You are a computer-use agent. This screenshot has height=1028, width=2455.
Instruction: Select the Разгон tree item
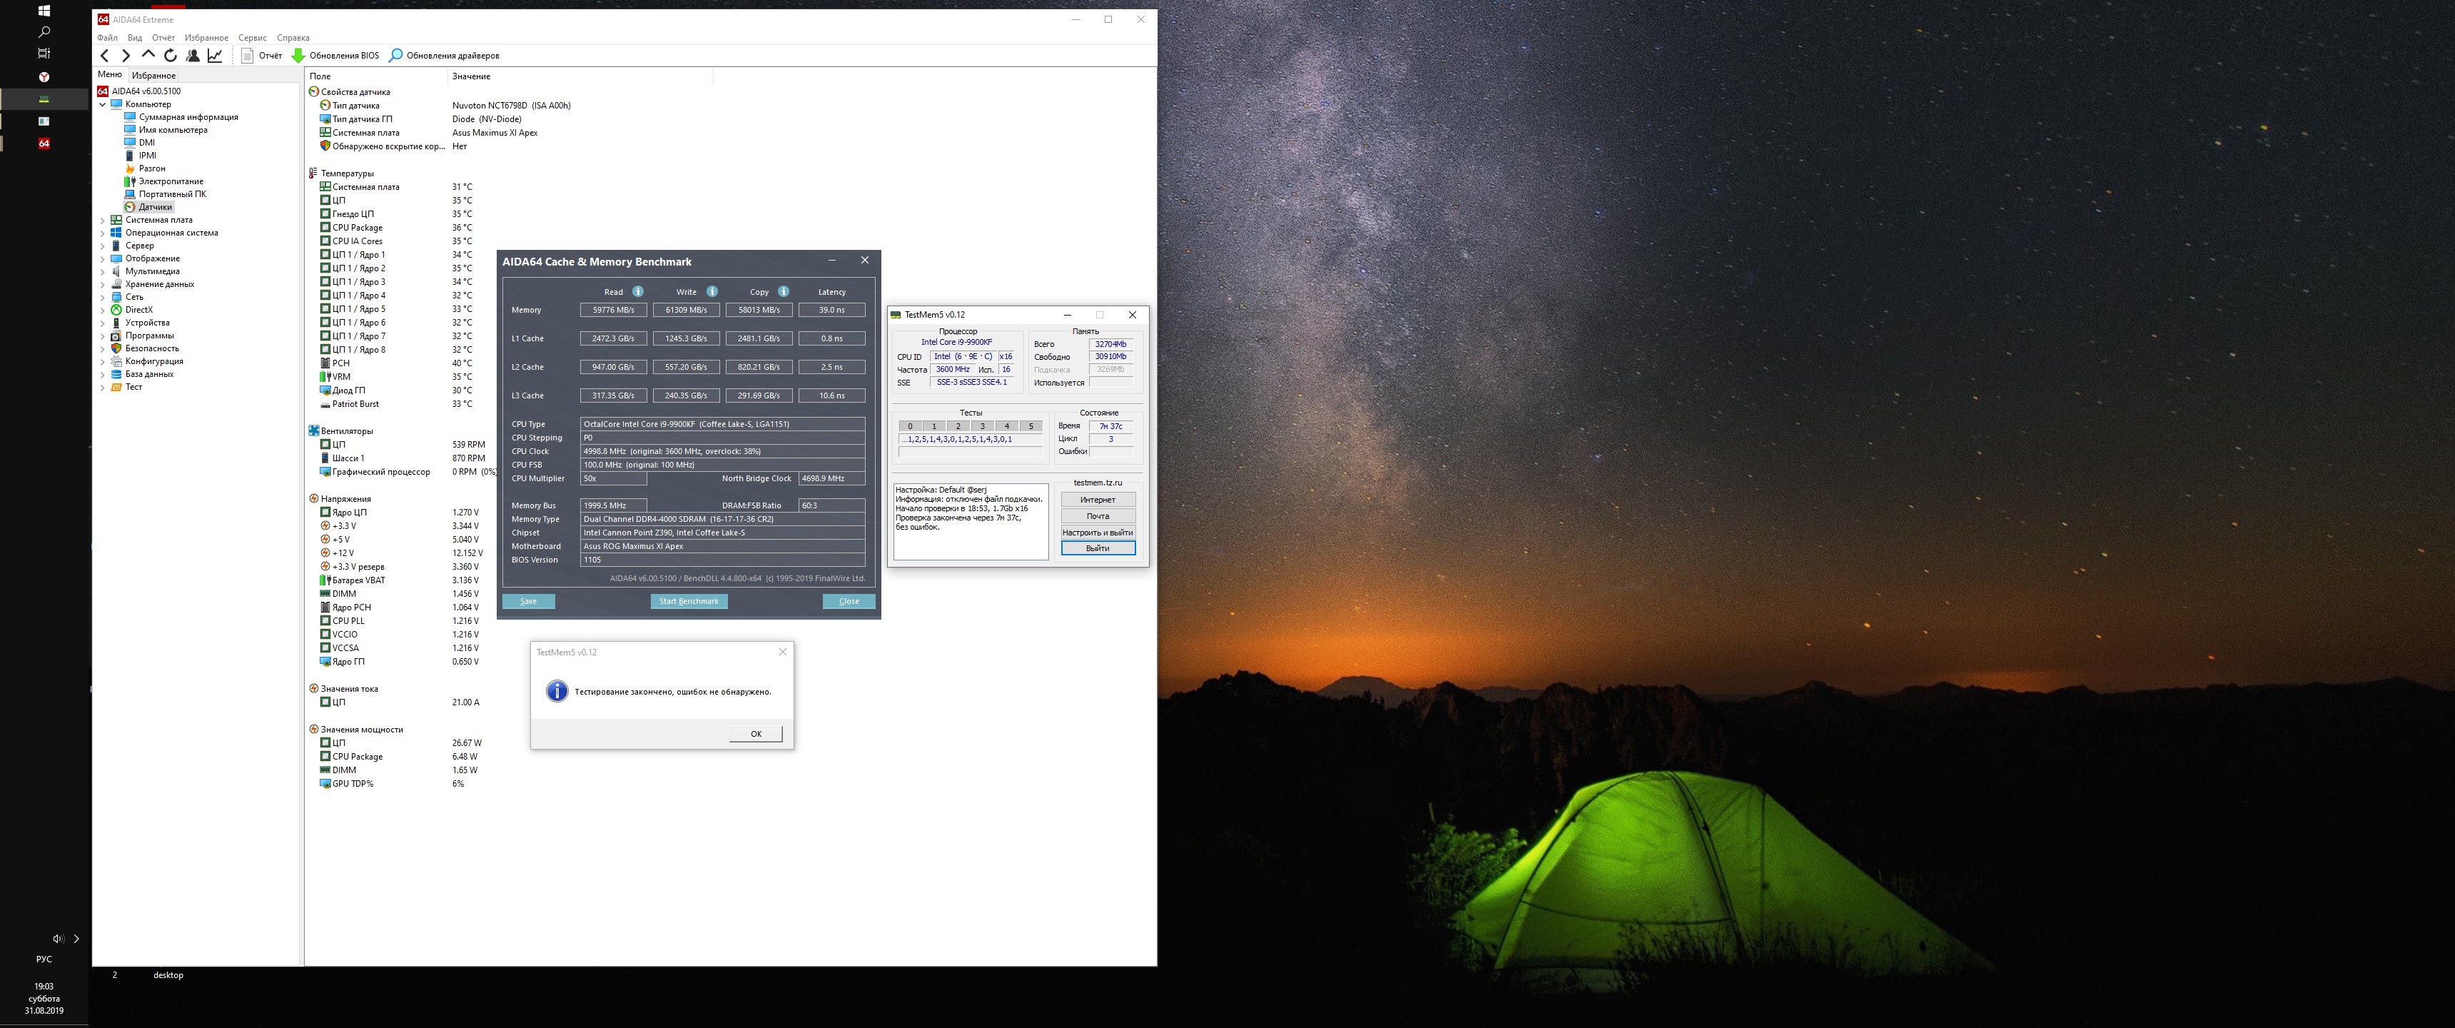click(151, 168)
